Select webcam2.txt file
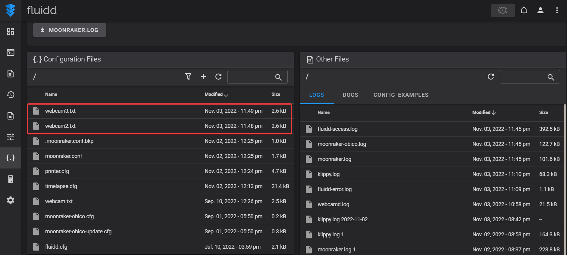Screen dimensions: 567x255 point(160,126)
